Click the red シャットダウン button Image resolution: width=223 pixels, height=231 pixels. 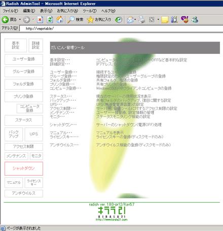(x=24, y=169)
